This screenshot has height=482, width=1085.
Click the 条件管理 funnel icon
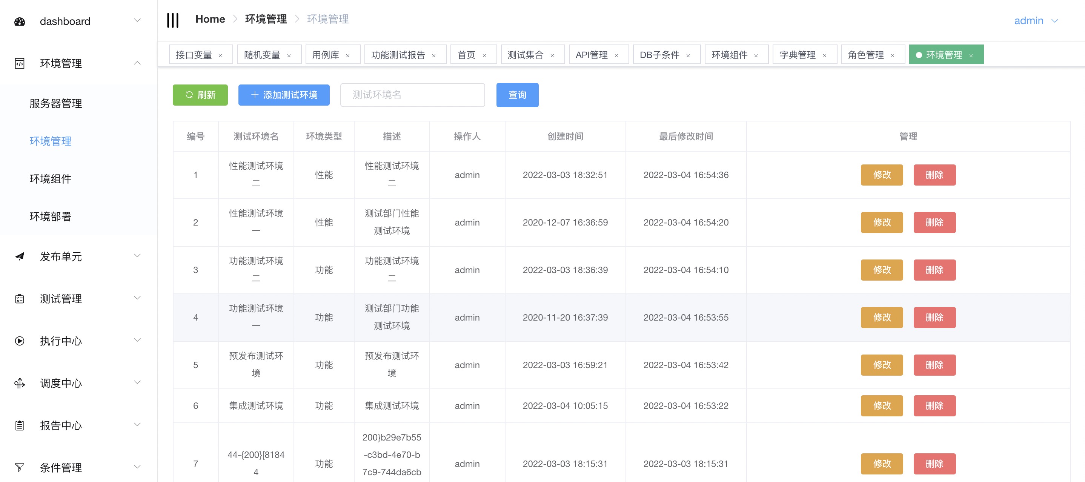[19, 467]
